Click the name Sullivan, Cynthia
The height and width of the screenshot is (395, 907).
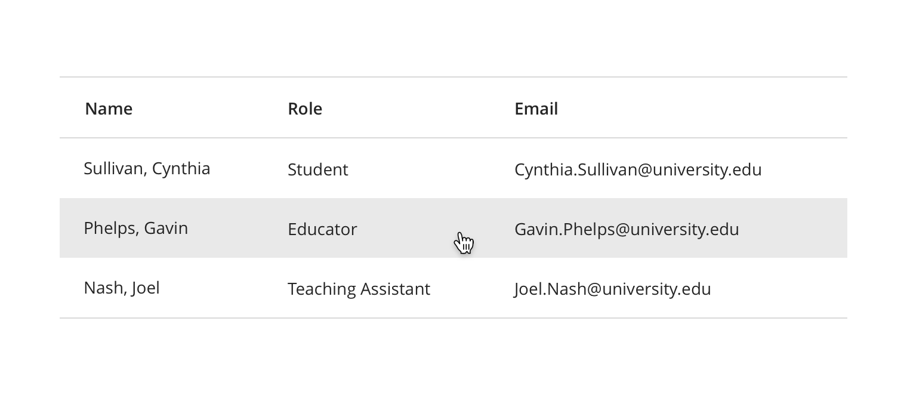tap(147, 169)
